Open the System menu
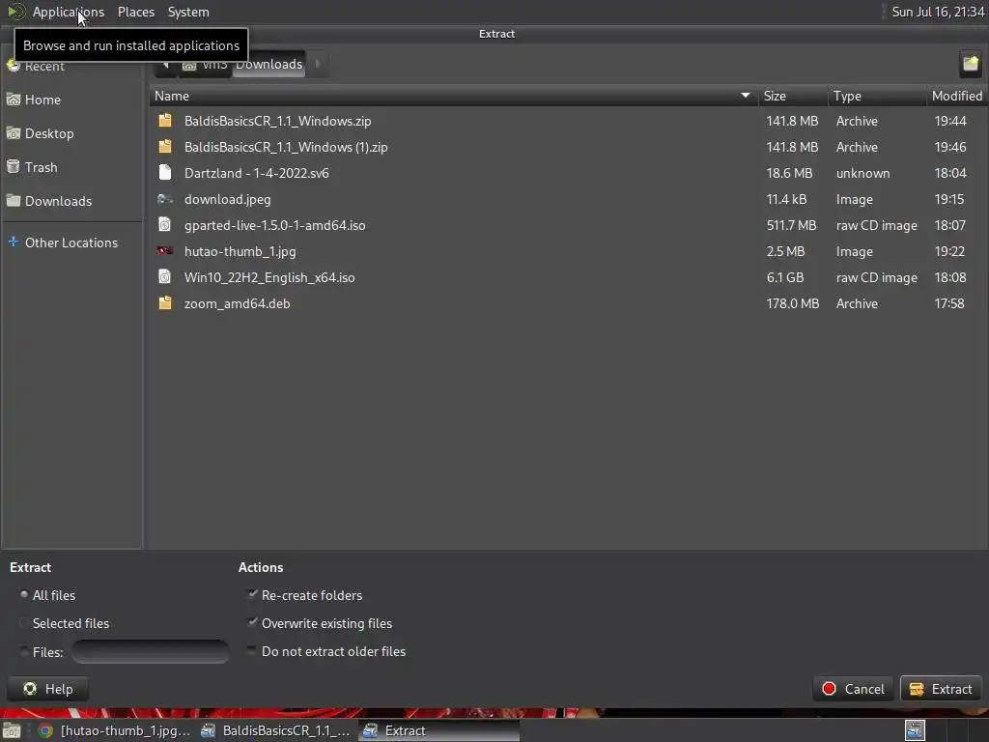This screenshot has width=989, height=742. (188, 12)
